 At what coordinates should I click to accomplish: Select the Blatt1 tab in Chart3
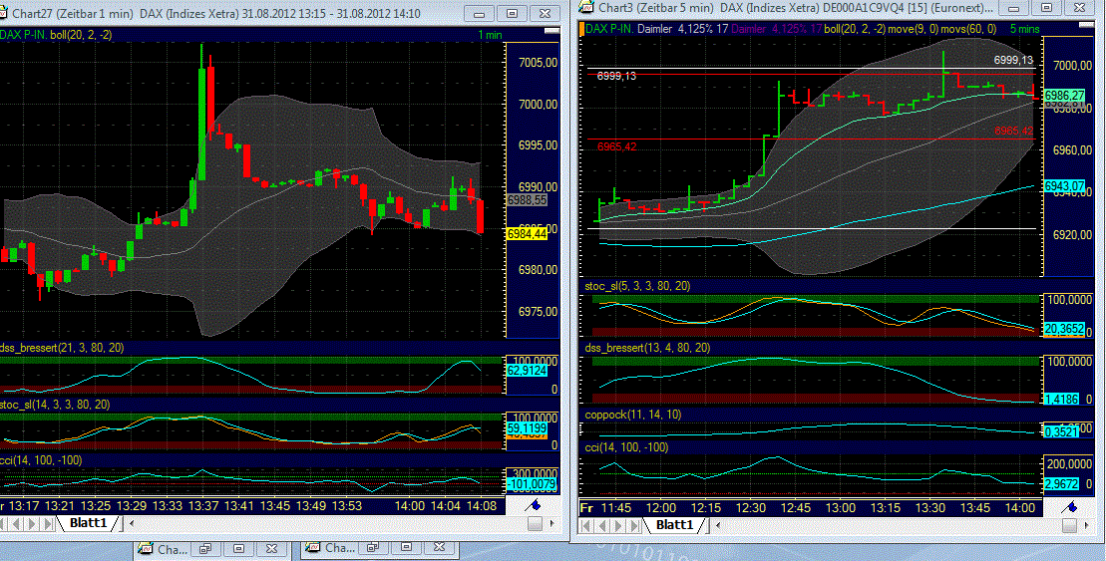pyautogui.click(x=674, y=525)
